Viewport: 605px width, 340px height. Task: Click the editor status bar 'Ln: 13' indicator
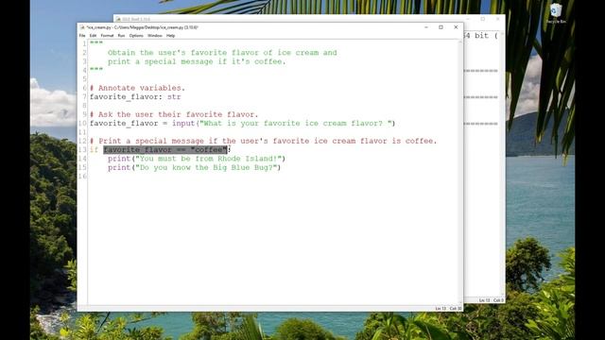(441, 309)
